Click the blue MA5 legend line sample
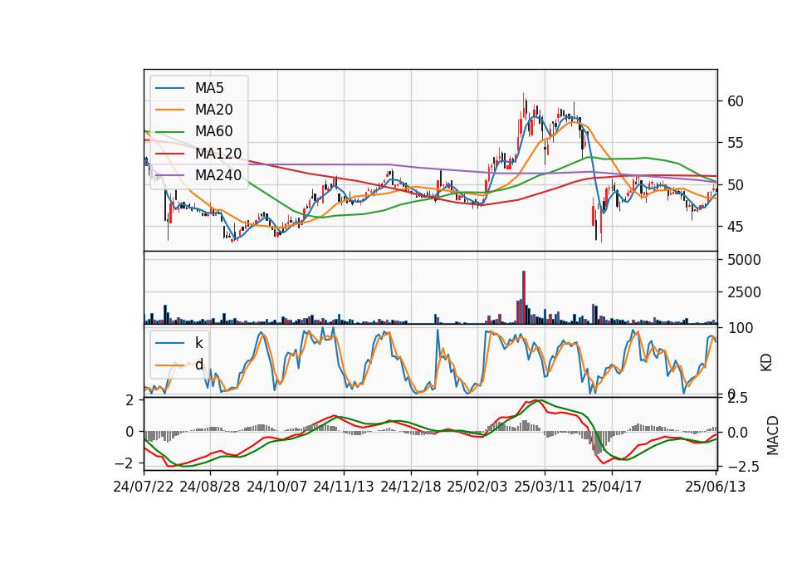This screenshot has height=573, width=797. 169,88
